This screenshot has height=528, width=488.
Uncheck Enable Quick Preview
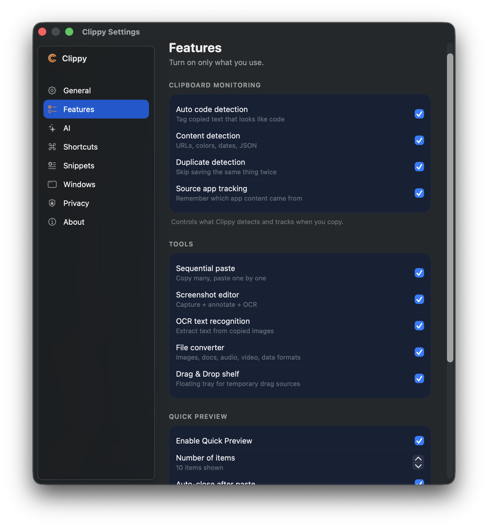tap(419, 441)
